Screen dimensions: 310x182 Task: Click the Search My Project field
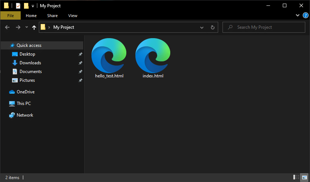pos(264,27)
